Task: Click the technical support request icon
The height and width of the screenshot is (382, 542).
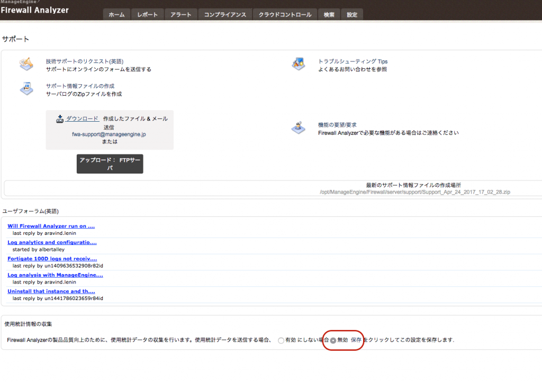Action: (26, 64)
